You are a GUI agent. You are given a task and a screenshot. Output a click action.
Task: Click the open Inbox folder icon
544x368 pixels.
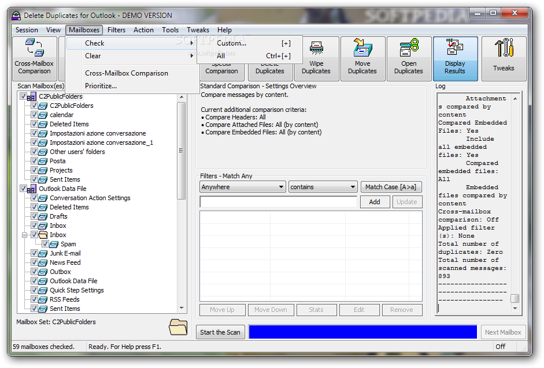point(43,235)
